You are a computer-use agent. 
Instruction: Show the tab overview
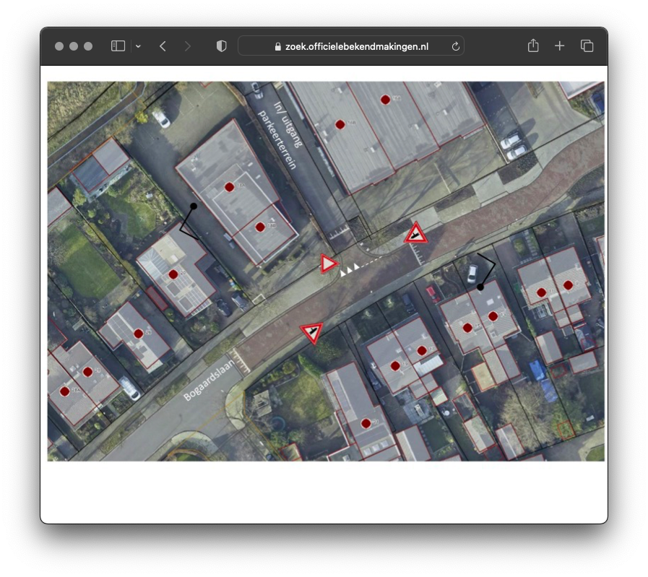587,45
